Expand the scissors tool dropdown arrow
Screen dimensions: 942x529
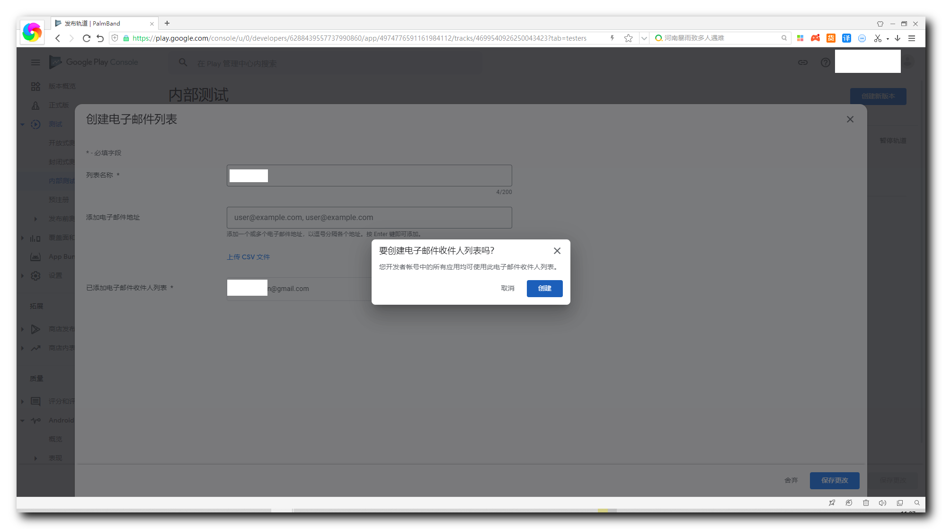click(888, 39)
